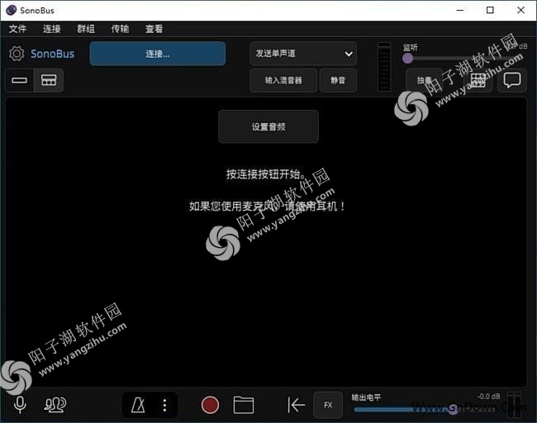Image resolution: width=537 pixels, height=423 pixels.
Task: Mute all users with people icon
Action: tap(55, 405)
